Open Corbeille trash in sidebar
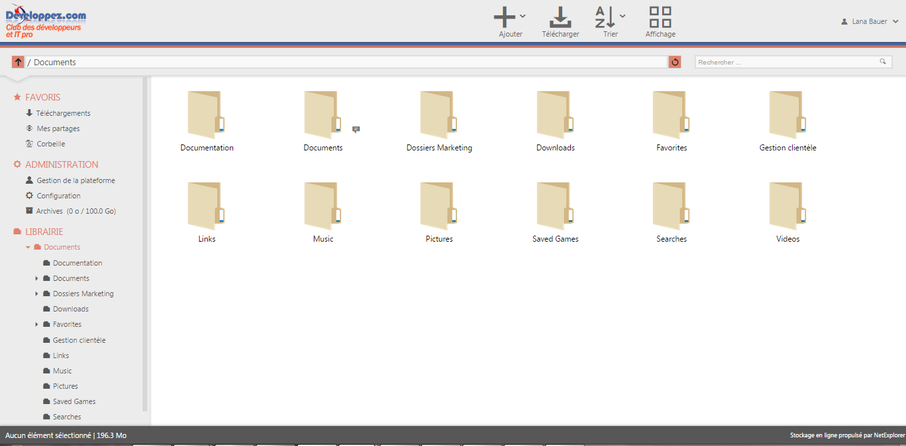The image size is (906, 446). click(x=51, y=144)
